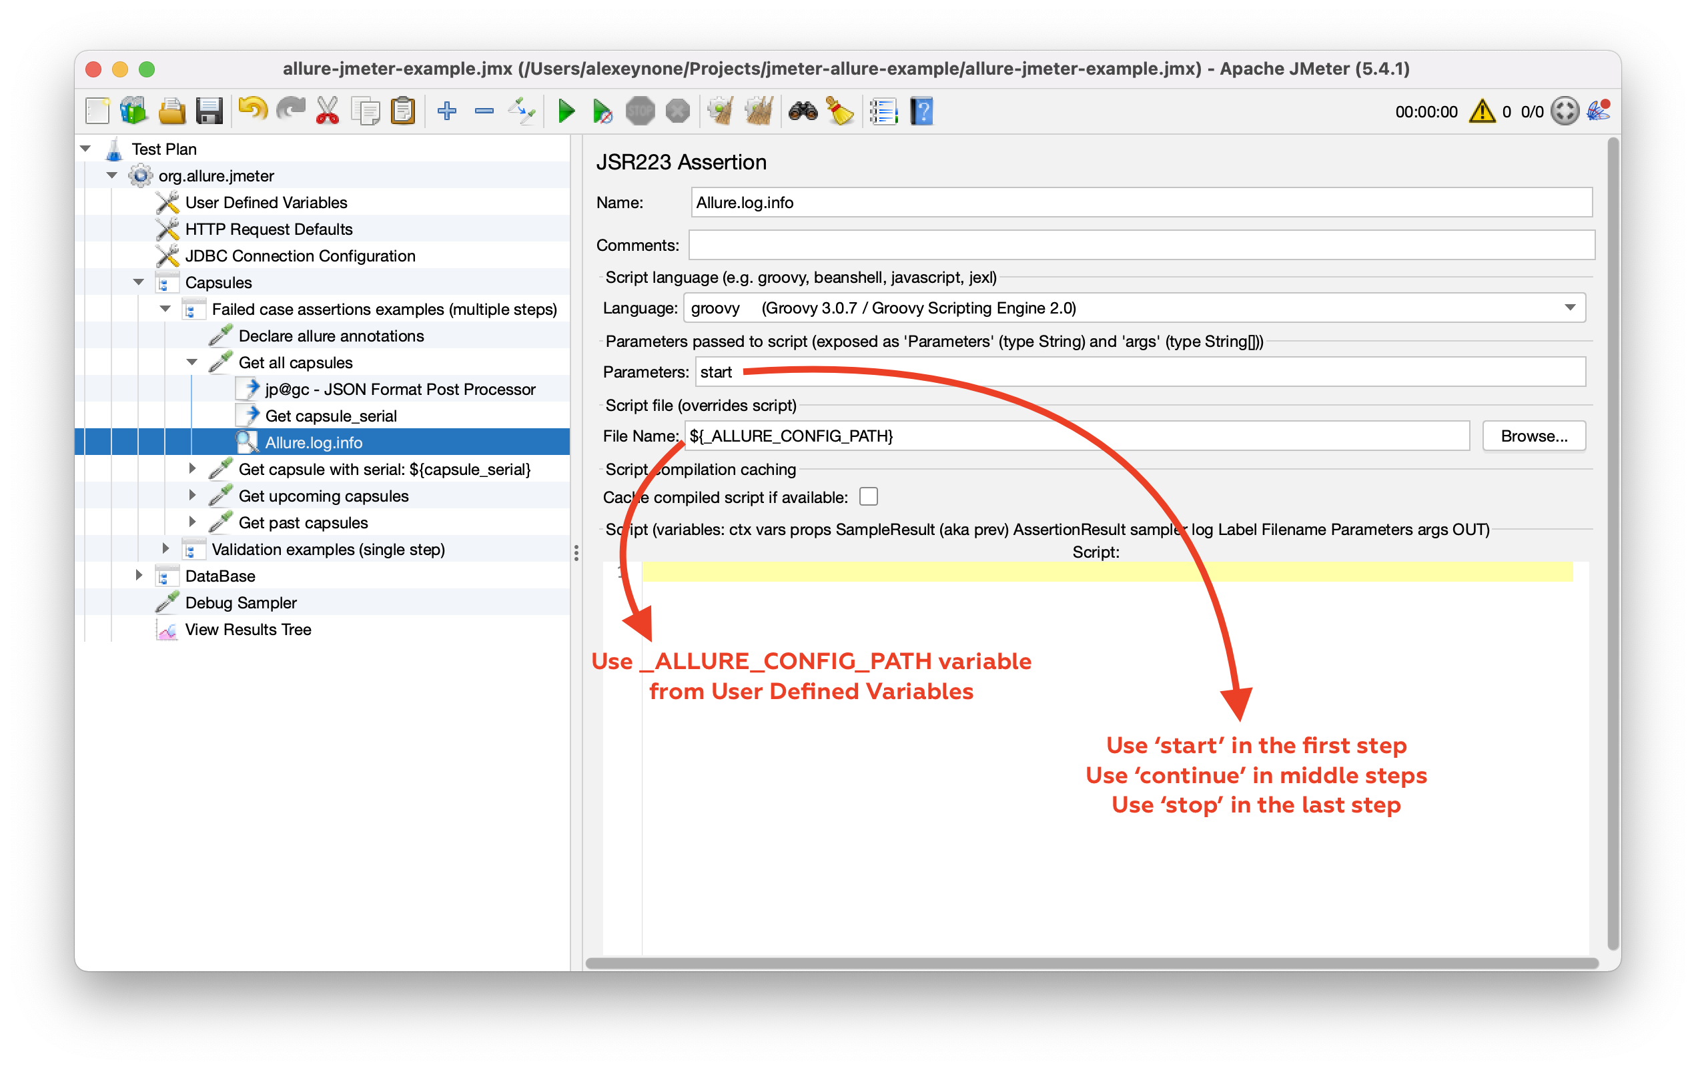Screen dimensions: 1696x1070
Task: Open the Templates icon in toolbar
Action: pyautogui.click(x=134, y=111)
